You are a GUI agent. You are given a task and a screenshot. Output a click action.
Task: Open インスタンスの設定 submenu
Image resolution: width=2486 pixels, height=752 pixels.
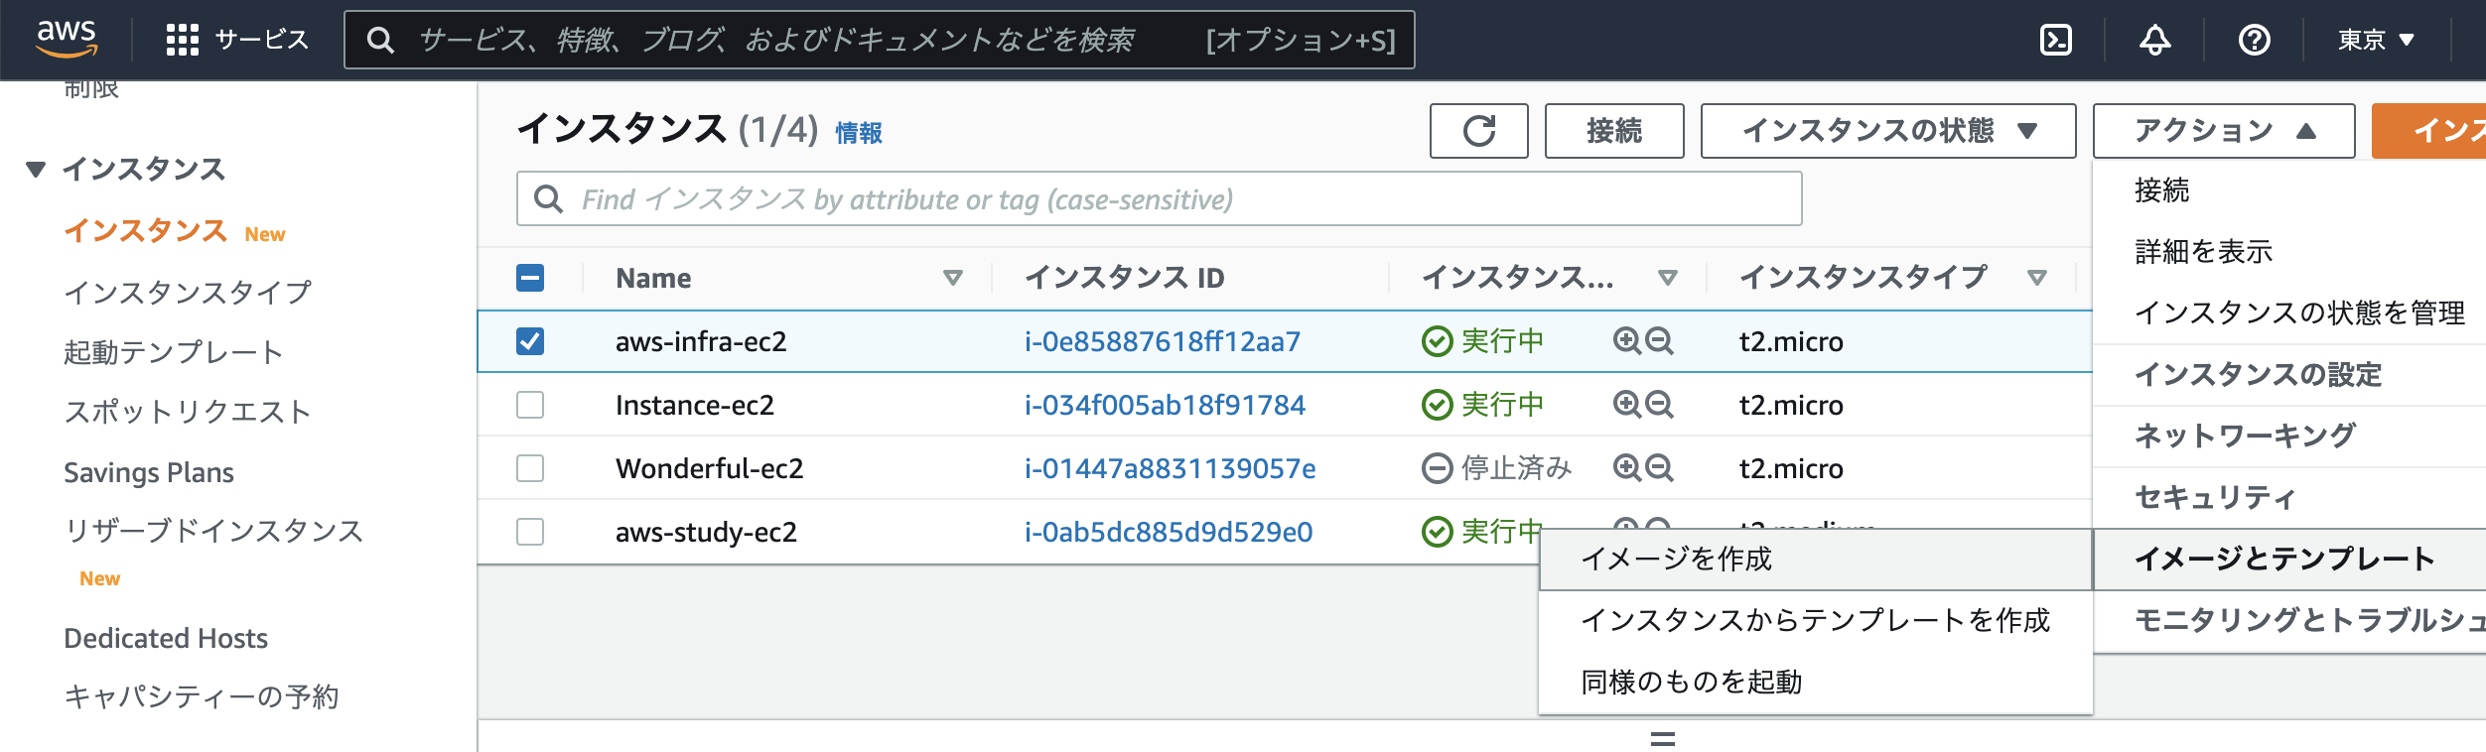pos(2288,375)
